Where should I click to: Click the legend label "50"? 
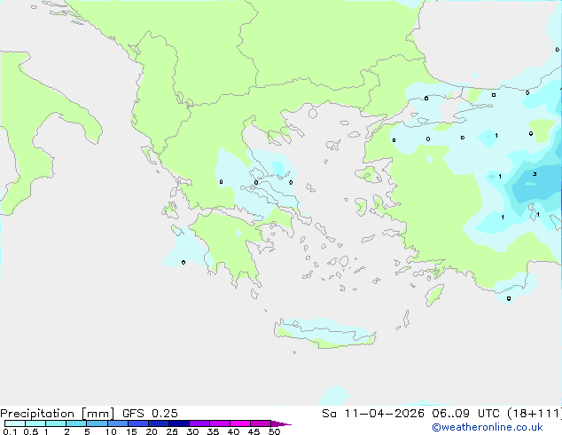[274, 431]
